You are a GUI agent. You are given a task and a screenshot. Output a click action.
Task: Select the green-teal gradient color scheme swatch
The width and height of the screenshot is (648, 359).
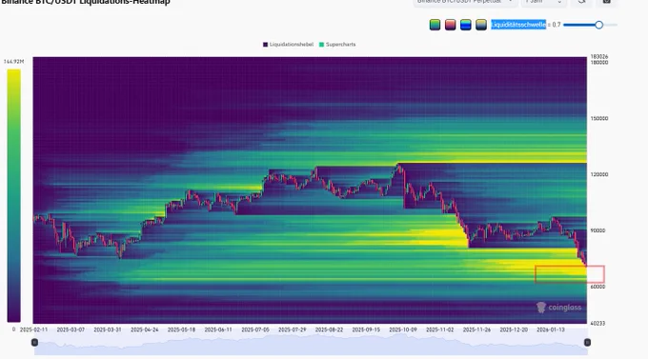[x=435, y=25]
